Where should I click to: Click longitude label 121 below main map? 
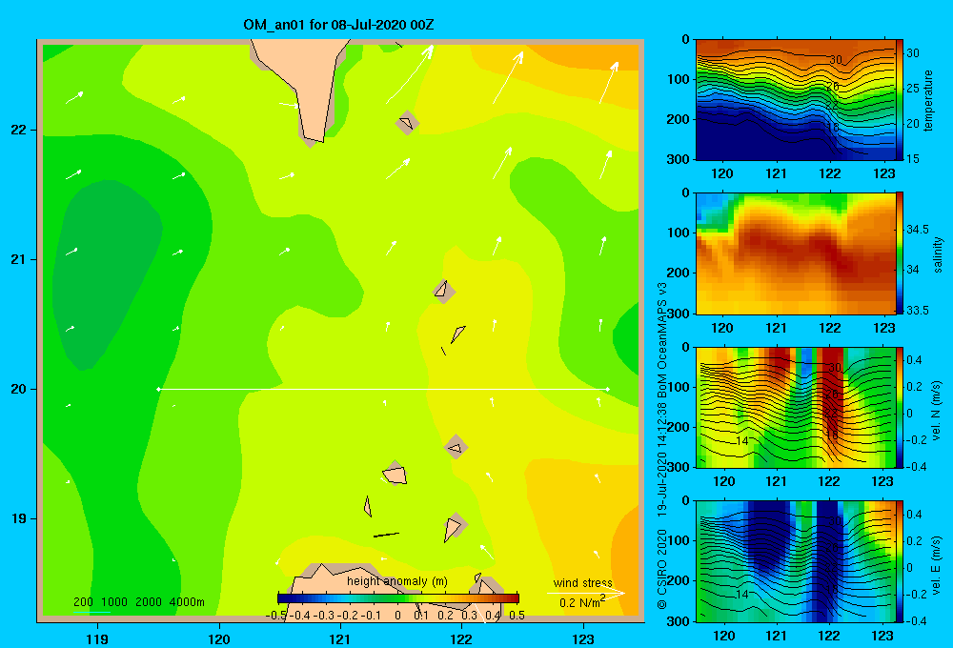pyautogui.click(x=340, y=638)
